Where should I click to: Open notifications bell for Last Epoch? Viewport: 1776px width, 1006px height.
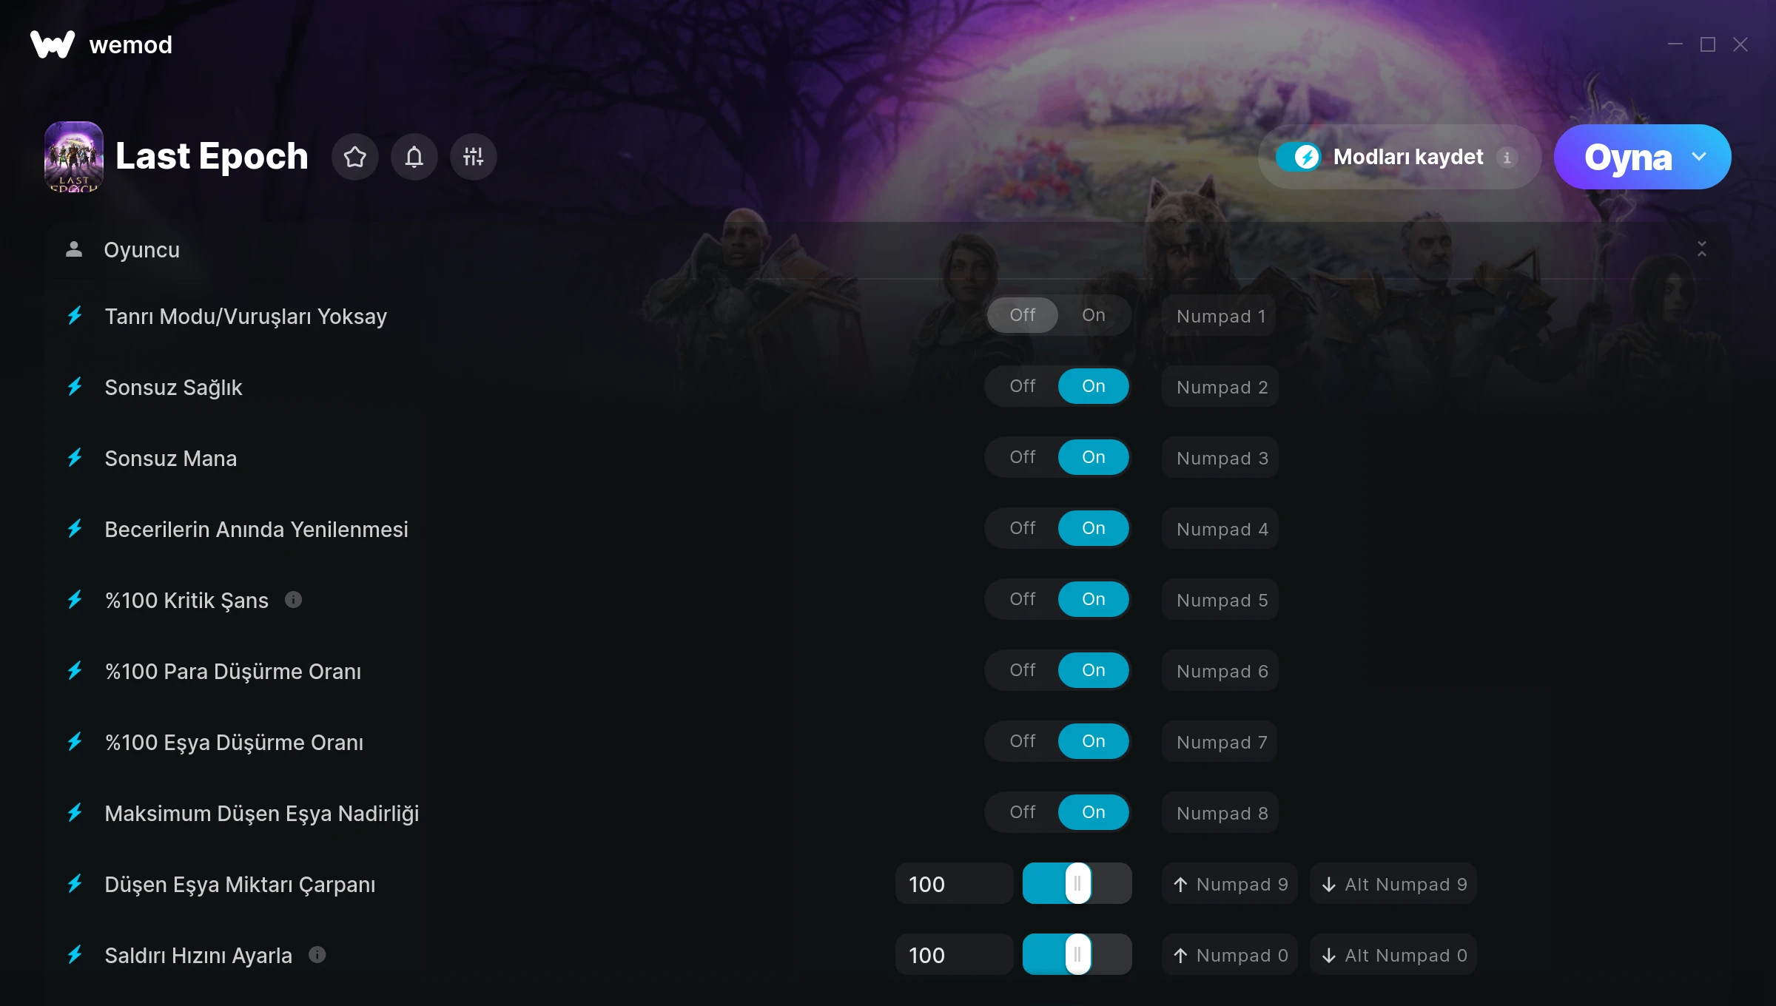tap(414, 157)
